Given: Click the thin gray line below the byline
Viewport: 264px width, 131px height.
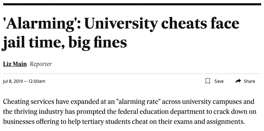Looking at the screenshot, I should [x=132, y=74].
